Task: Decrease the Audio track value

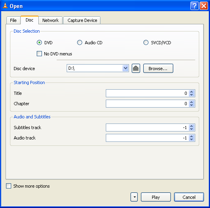Action: pos(192,139)
